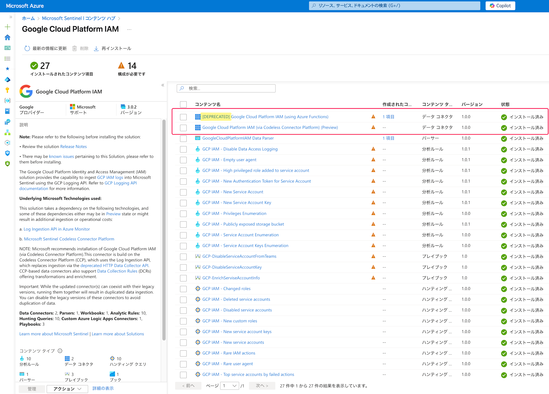Focus the Azure global search bar
Screen dimensions: 549x394
(x=394, y=6)
